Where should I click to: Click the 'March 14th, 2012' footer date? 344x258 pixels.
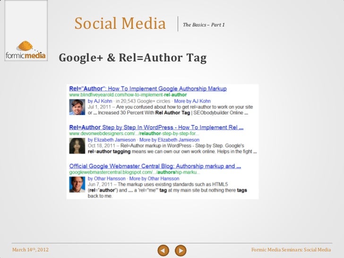31,249
